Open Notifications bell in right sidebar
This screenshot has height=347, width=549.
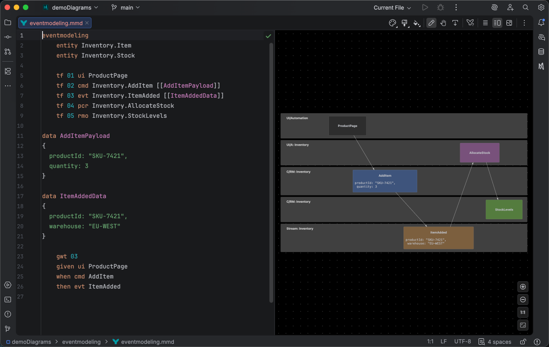pos(541,22)
